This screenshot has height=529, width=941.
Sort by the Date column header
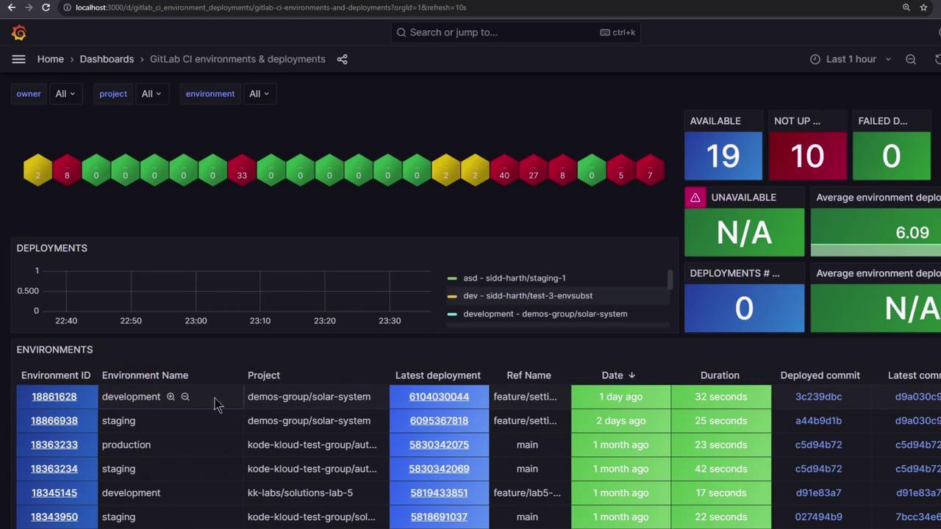click(x=618, y=375)
